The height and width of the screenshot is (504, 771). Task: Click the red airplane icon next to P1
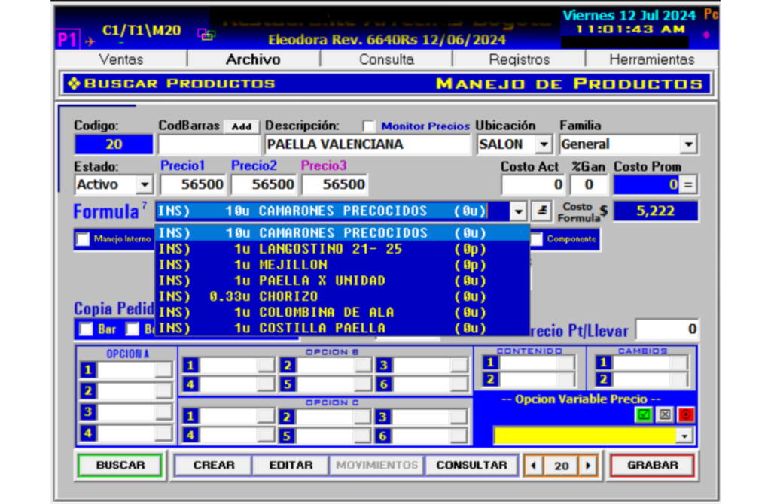pos(90,42)
